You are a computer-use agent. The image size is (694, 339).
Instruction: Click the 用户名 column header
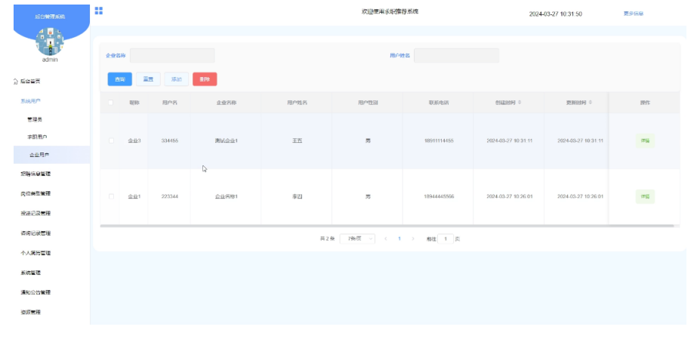(169, 102)
